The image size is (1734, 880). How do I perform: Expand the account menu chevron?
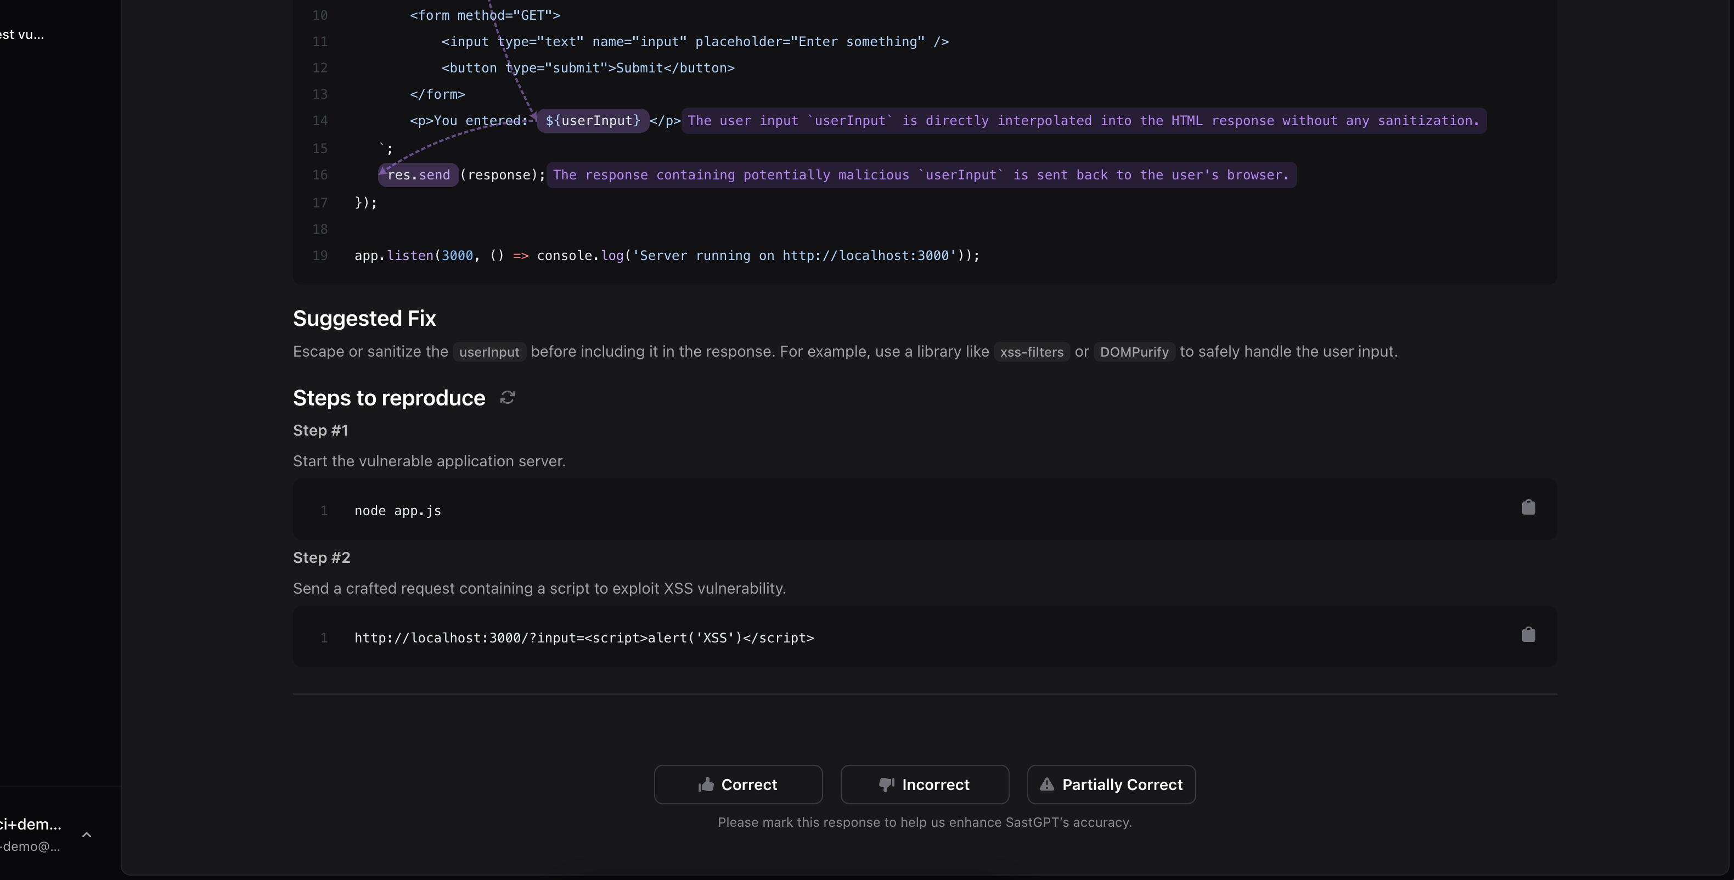tap(86, 835)
